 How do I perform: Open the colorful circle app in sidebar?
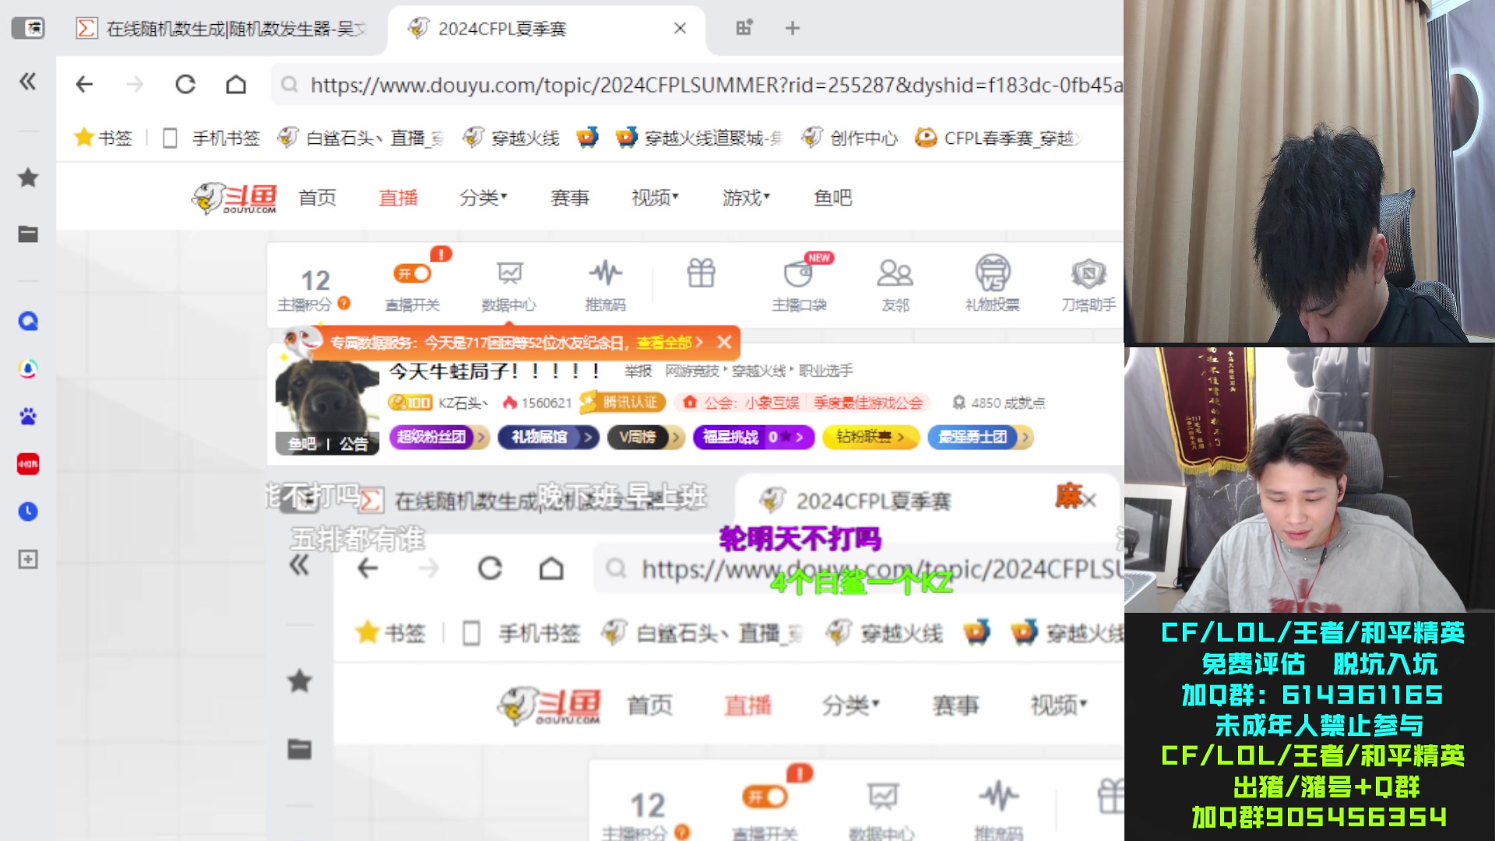click(28, 368)
